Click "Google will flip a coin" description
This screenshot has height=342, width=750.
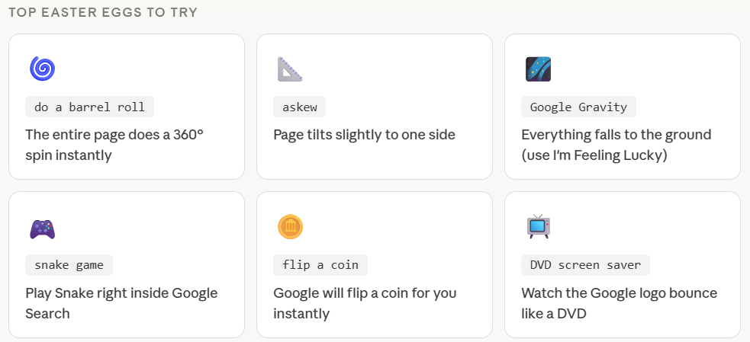[365, 303]
